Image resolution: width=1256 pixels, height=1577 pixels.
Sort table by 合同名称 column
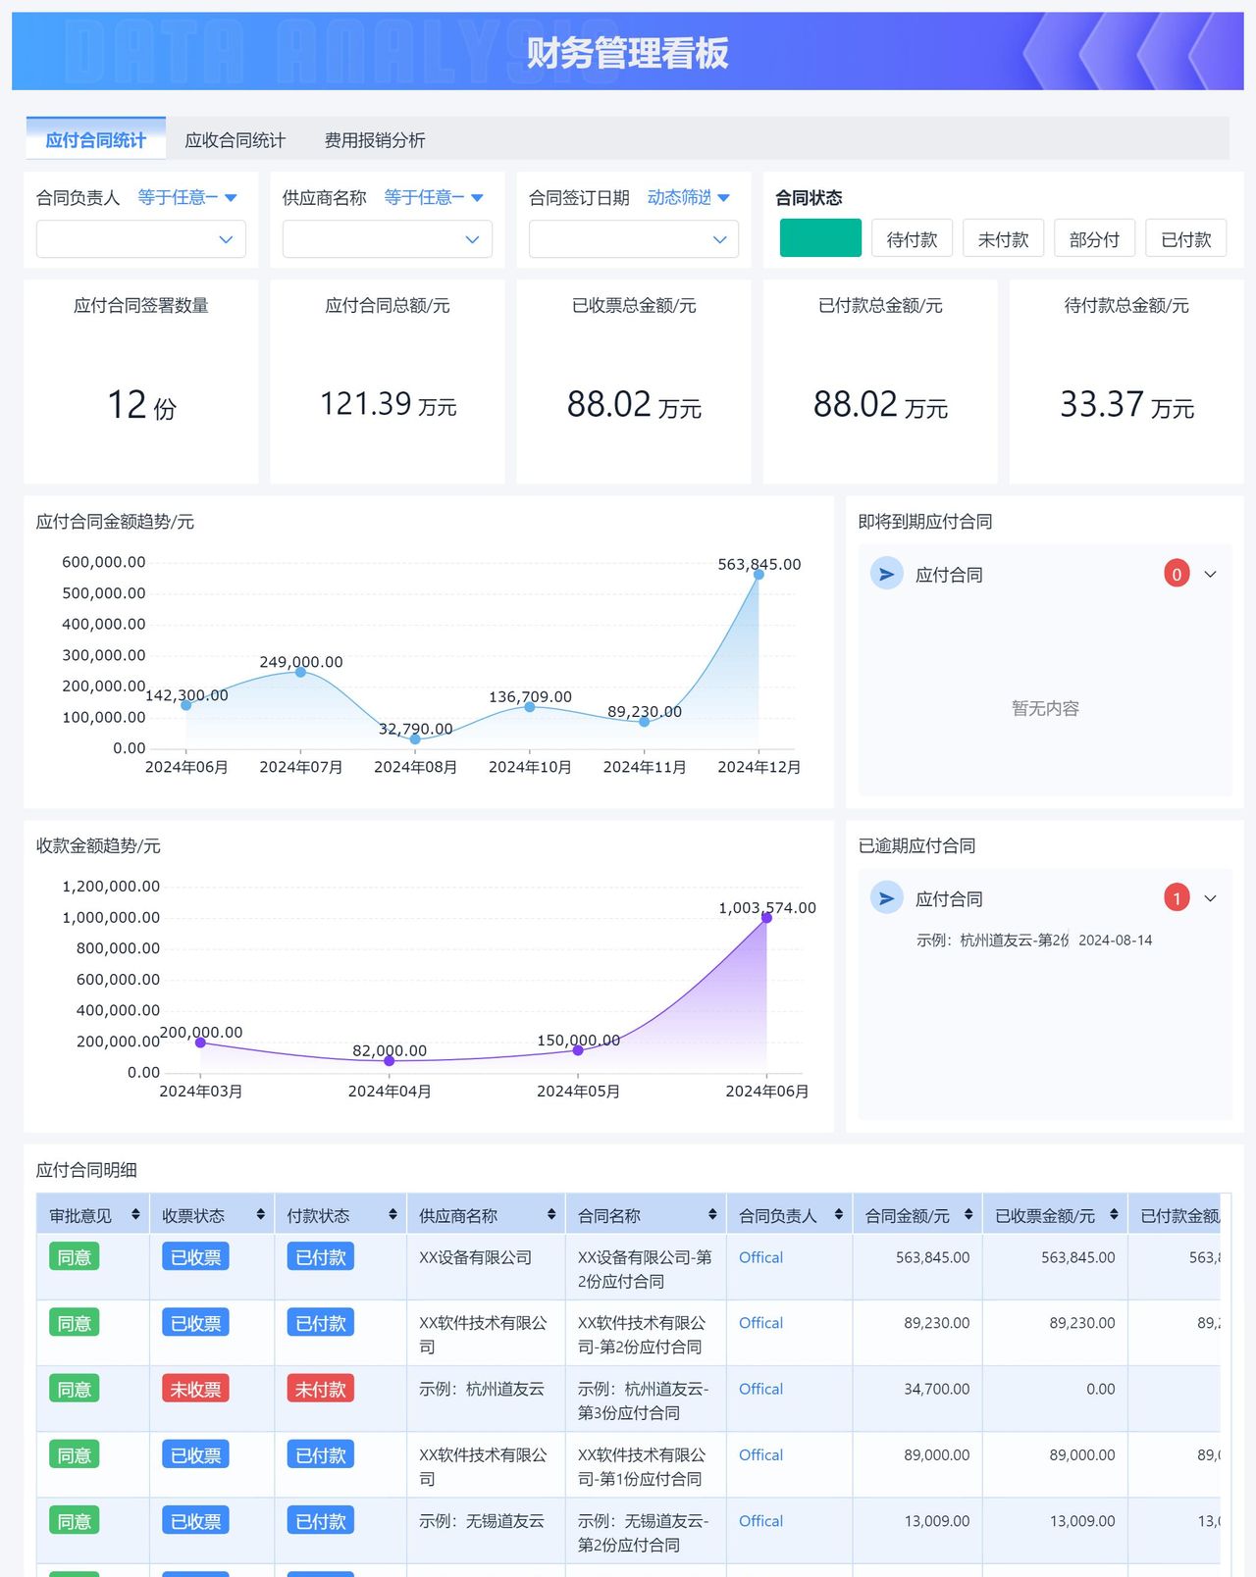pyautogui.click(x=712, y=1214)
